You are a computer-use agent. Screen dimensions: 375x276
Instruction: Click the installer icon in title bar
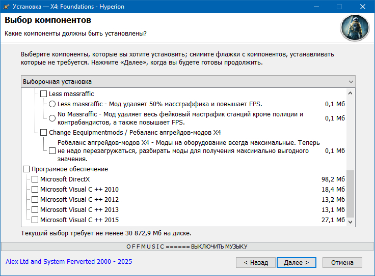(x=6, y=7)
